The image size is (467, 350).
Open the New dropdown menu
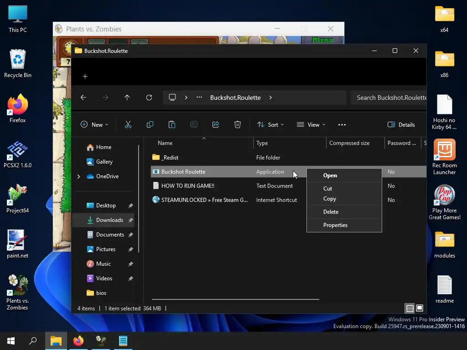point(94,125)
